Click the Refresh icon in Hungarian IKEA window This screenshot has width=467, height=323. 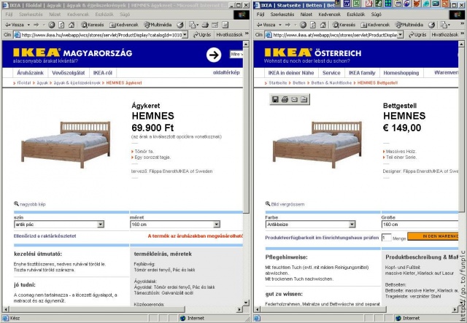[61, 25]
